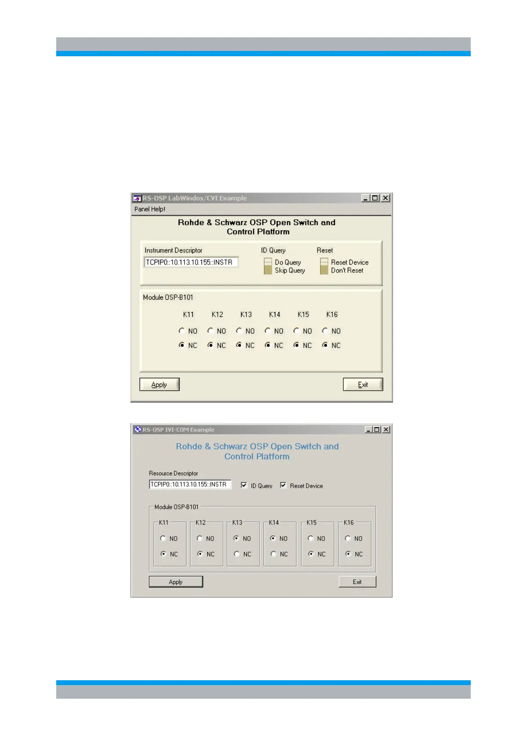Select K15 NC in LabWindows/CVI window
Viewport: 523px width, 740px height.
296,345
